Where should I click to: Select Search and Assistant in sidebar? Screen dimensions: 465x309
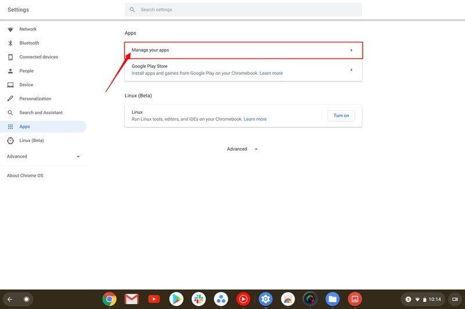[41, 112]
